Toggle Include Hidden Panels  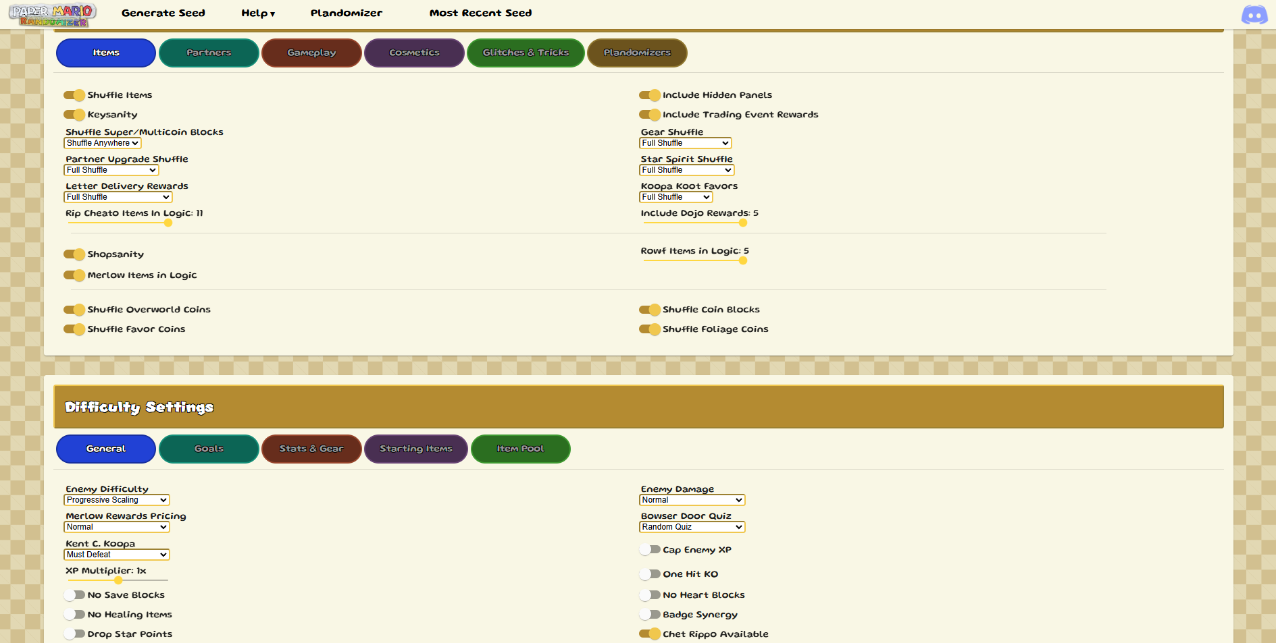[x=650, y=95]
